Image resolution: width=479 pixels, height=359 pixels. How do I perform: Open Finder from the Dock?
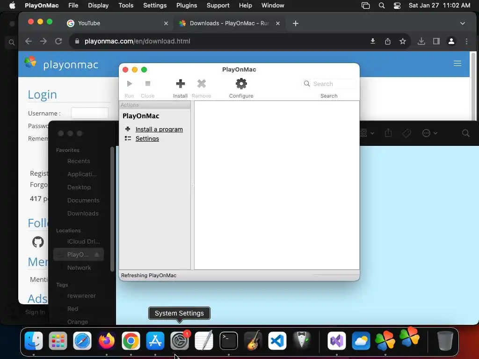click(x=34, y=341)
